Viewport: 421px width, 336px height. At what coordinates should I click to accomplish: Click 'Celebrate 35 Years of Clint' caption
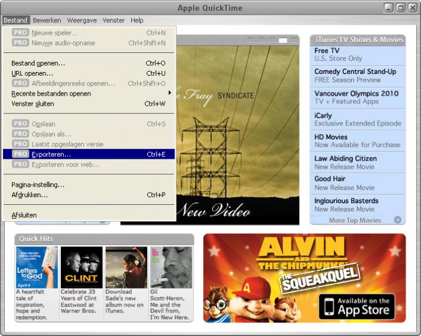[78, 301]
